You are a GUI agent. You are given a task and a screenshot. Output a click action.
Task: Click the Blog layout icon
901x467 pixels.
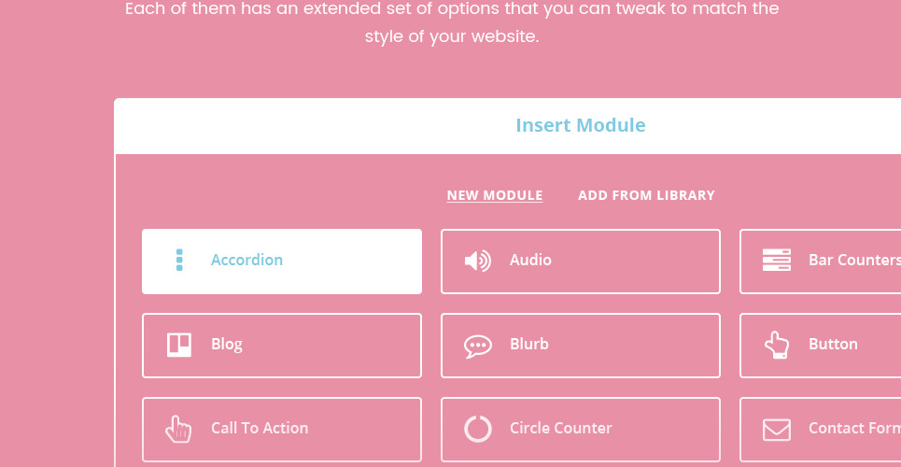click(179, 345)
